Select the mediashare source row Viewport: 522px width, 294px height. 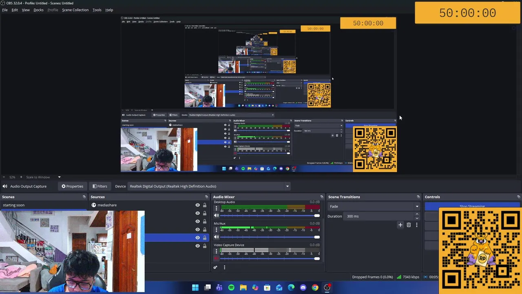[149, 205]
